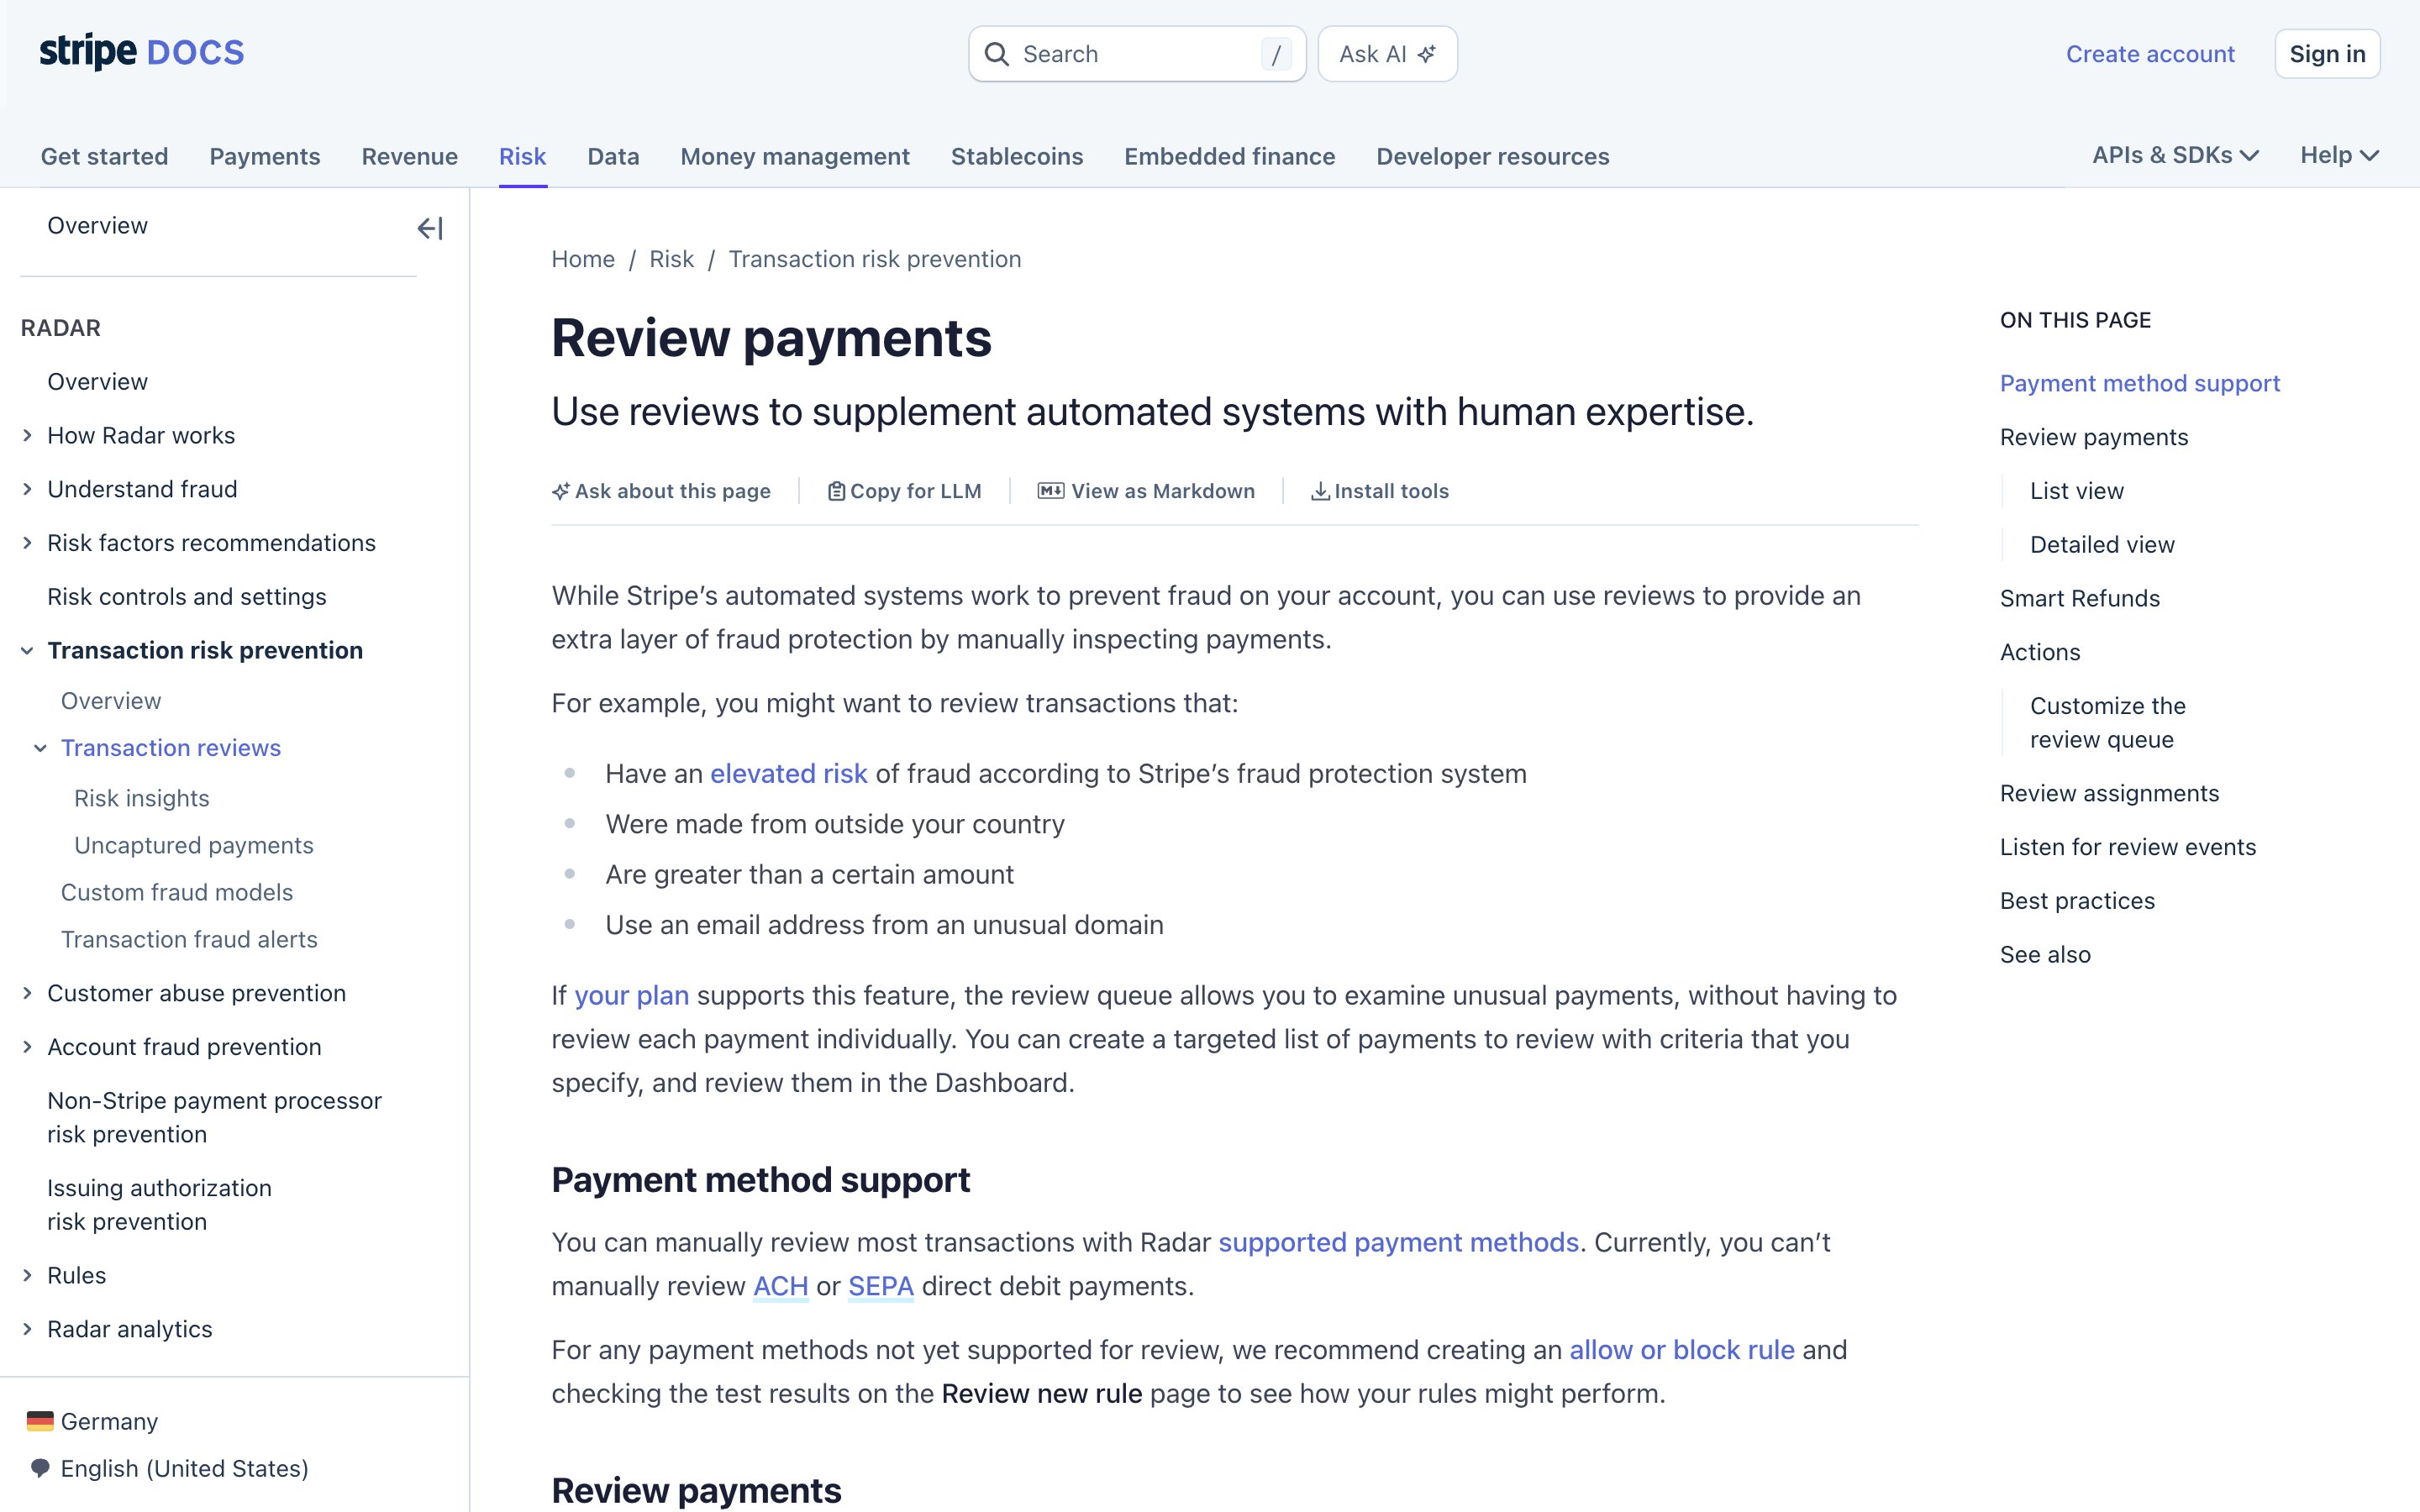This screenshot has width=2420, height=1512.
Task: Collapse Transaction reviews subsection
Action: [x=40, y=748]
